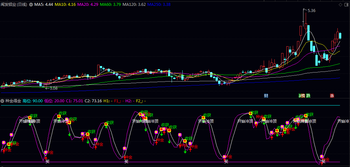Select the MA120 average label

click(134, 5)
